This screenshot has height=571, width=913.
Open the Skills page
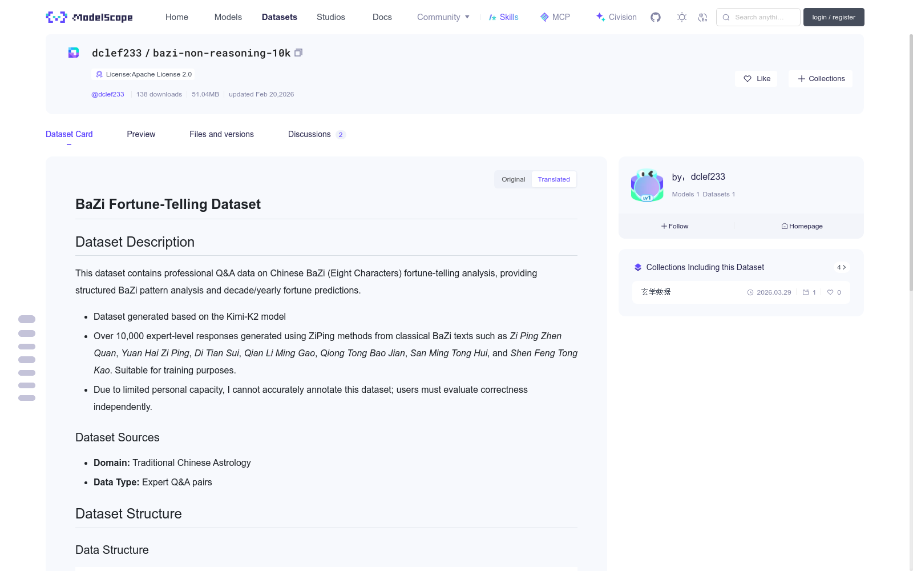coord(503,17)
